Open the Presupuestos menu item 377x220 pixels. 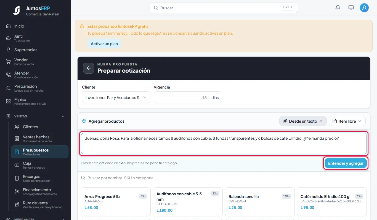click(x=39, y=152)
